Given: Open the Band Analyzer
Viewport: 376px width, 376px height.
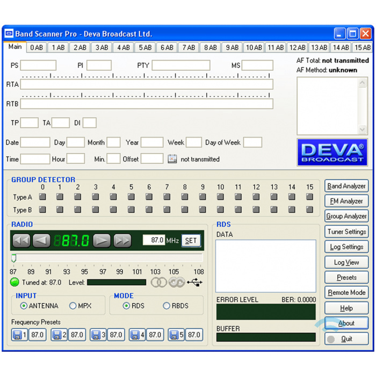Looking at the screenshot, I should (346, 186).
